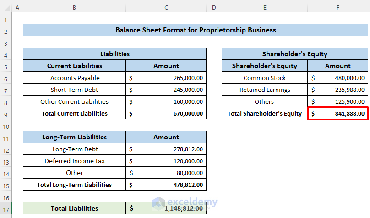Select column B header
Viewport: 370px width, 218px height.
74,7
